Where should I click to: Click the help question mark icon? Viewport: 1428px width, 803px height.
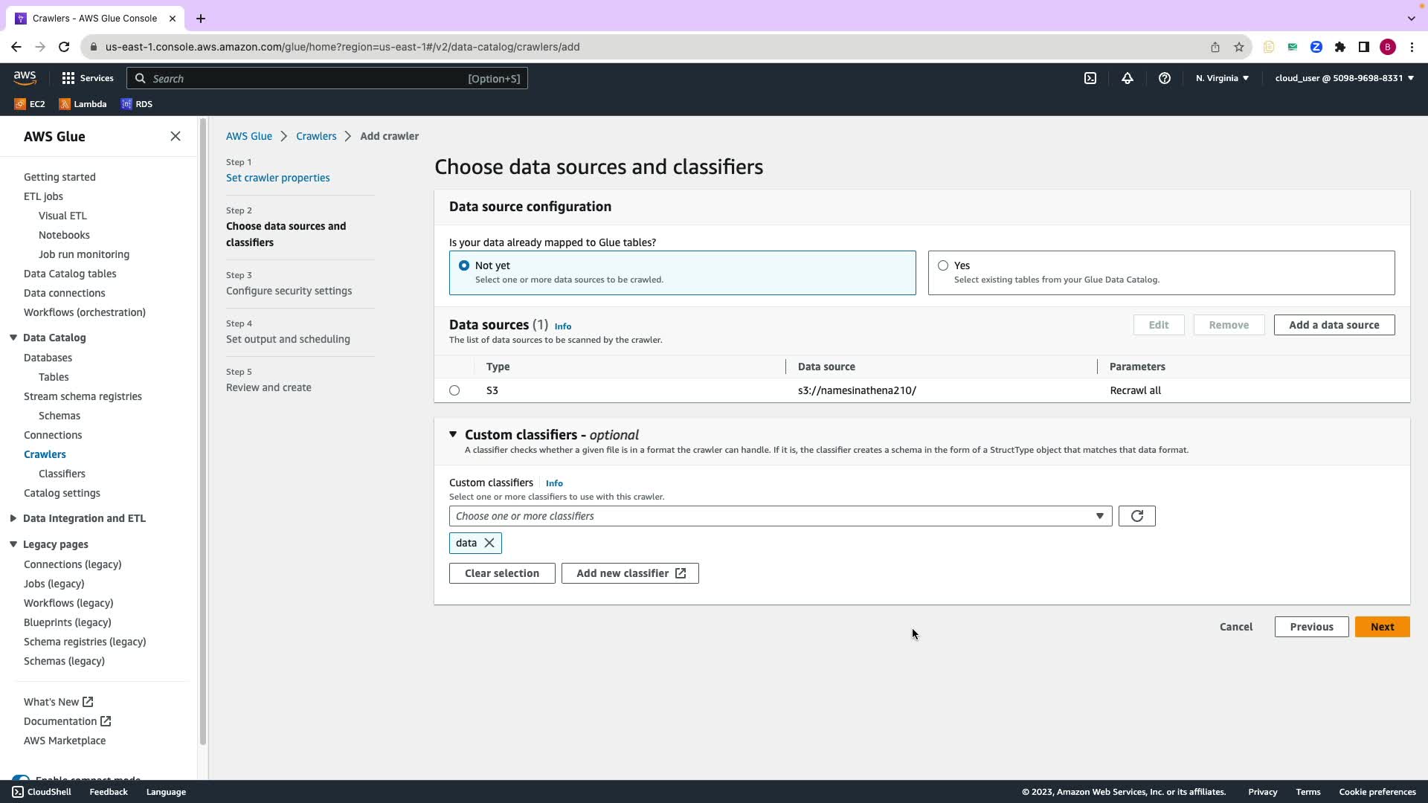click(x=1165, y=78)
